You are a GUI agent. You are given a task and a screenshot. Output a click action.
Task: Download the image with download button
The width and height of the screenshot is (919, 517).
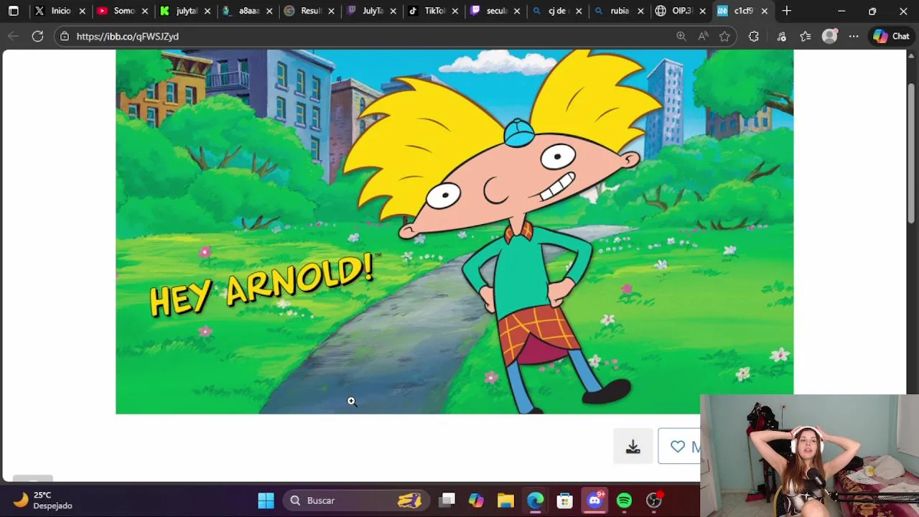[x=633, y=447]
